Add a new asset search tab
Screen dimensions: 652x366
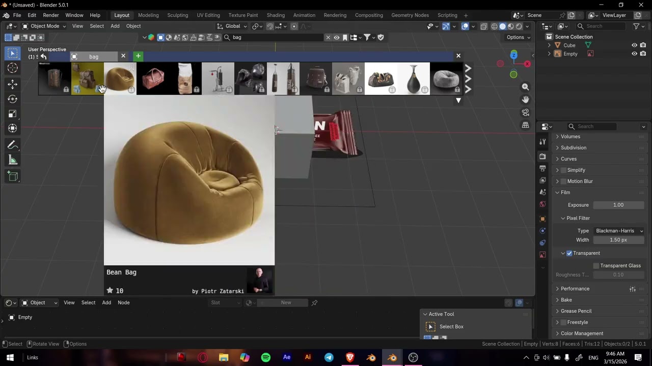pos(138,56)
